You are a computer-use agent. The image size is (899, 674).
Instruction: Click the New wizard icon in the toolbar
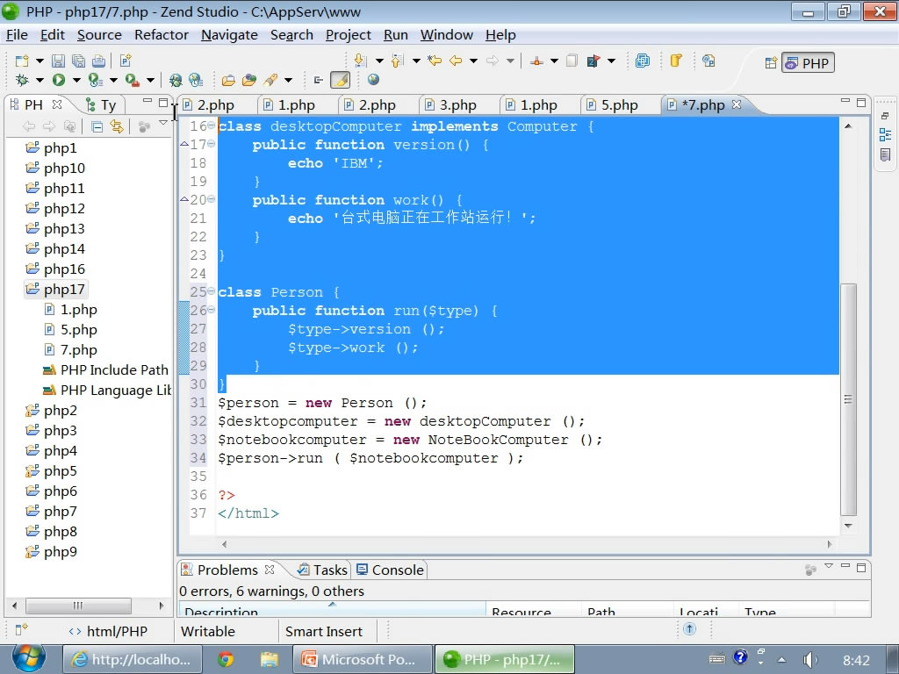tap(22, 61)
